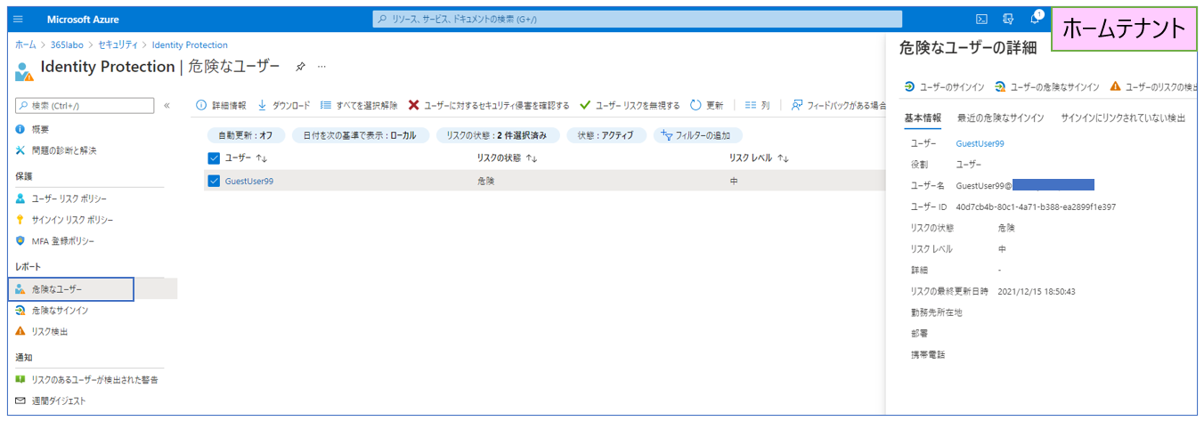
Task: Toggle the 自動更新 : オフ filter
Action: pyautogui.click(x=245, y=135)
